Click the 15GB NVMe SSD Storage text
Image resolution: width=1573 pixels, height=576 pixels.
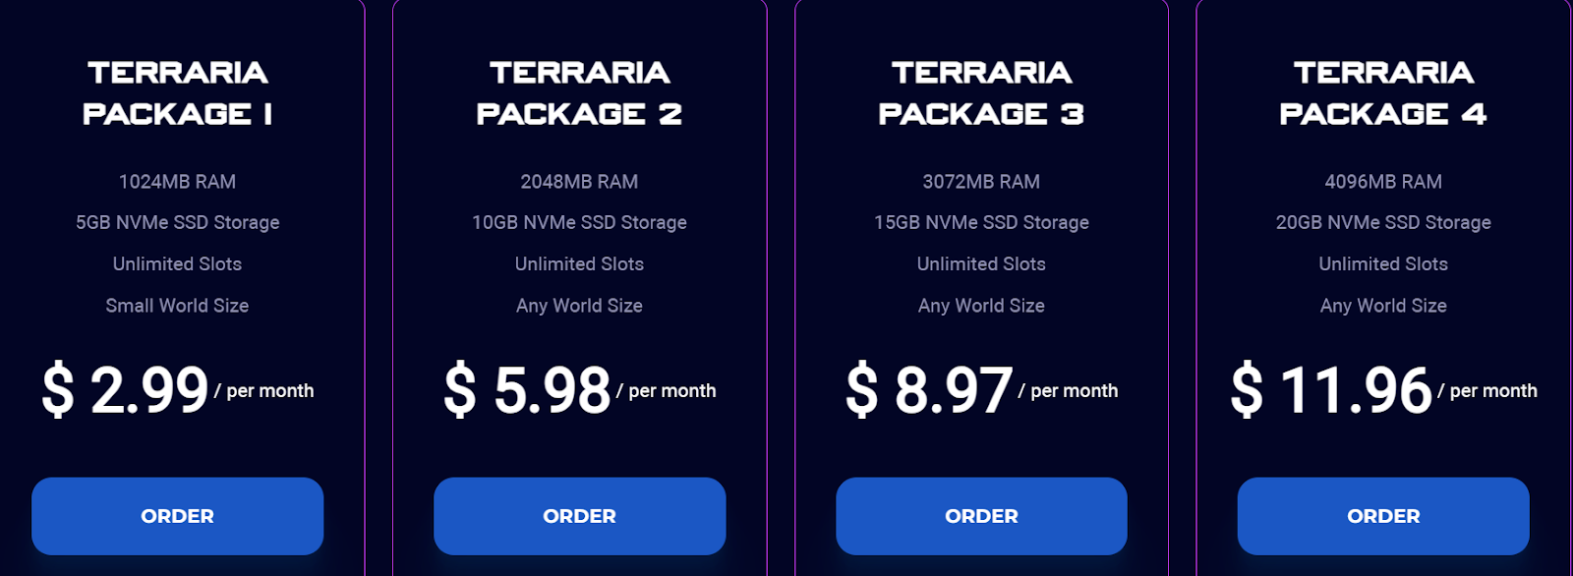981,223
